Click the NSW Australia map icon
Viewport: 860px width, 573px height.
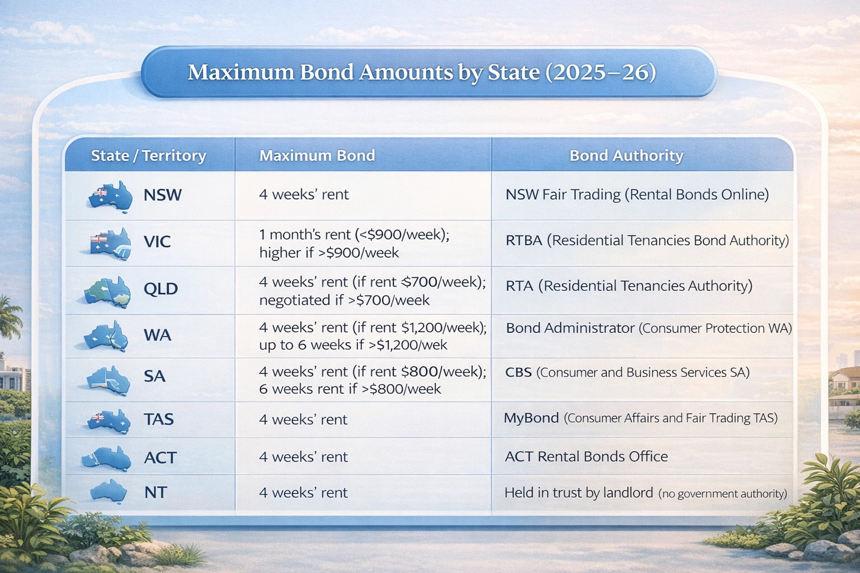tap(110, 196)
